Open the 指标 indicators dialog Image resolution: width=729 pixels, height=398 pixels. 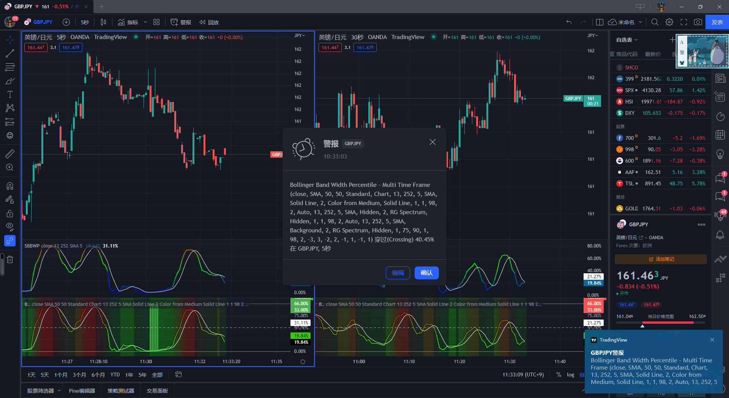(128, 22)
